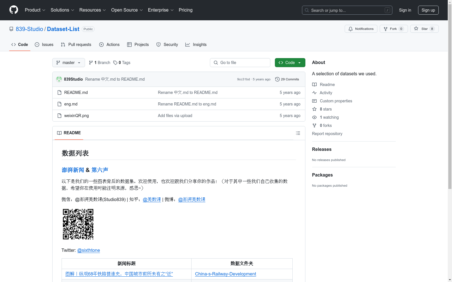
Task: Click the WeChat QR code image
Action: [x=78, y=224]
